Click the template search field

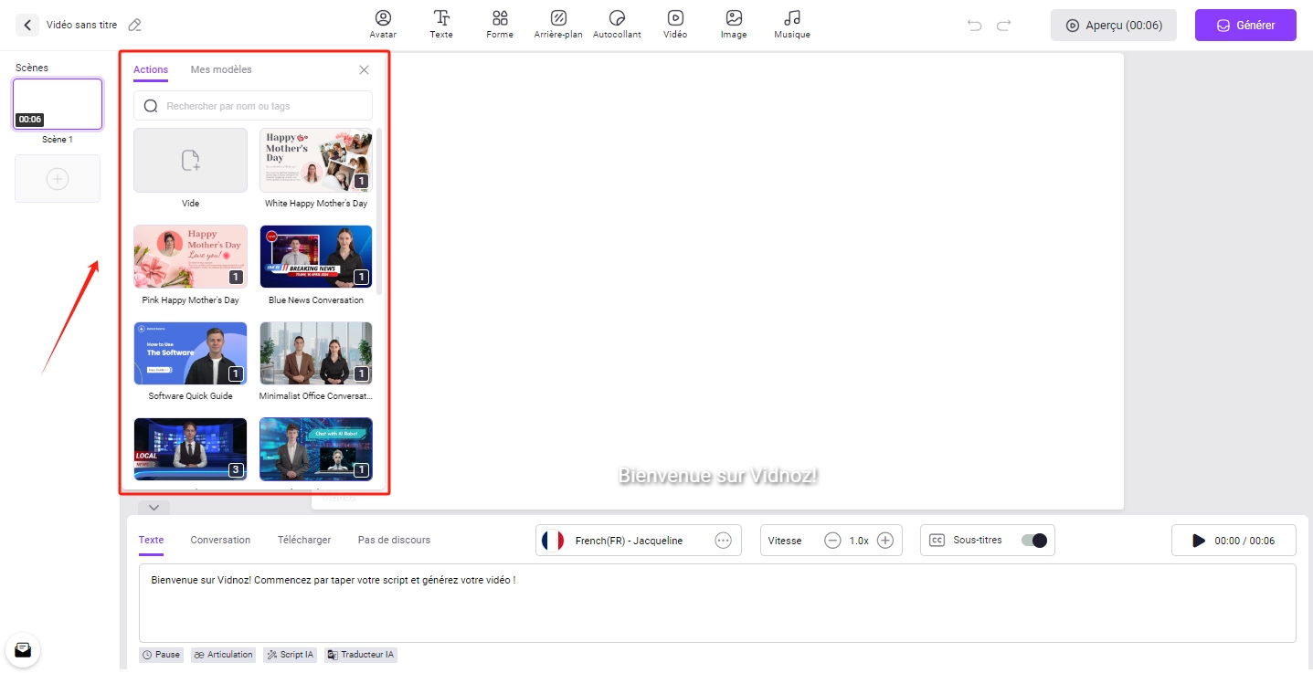253,106
